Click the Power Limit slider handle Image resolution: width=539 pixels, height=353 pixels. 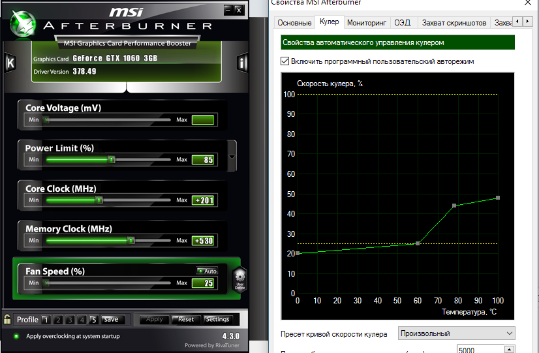112,159
